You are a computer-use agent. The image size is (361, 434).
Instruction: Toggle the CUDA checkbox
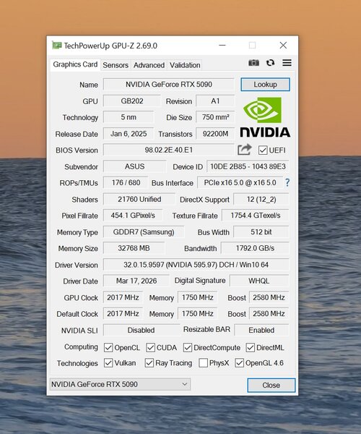[x=150, y=348]
